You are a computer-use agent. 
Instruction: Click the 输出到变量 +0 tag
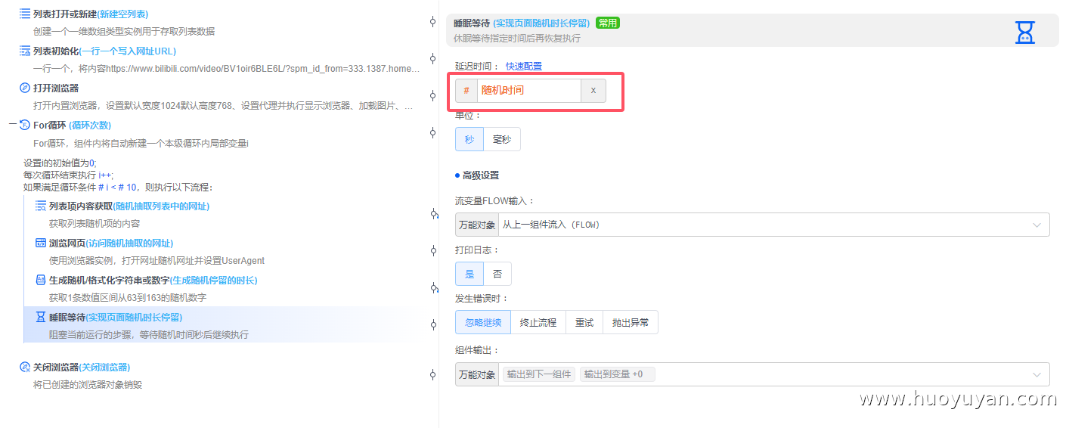[617, 374]
